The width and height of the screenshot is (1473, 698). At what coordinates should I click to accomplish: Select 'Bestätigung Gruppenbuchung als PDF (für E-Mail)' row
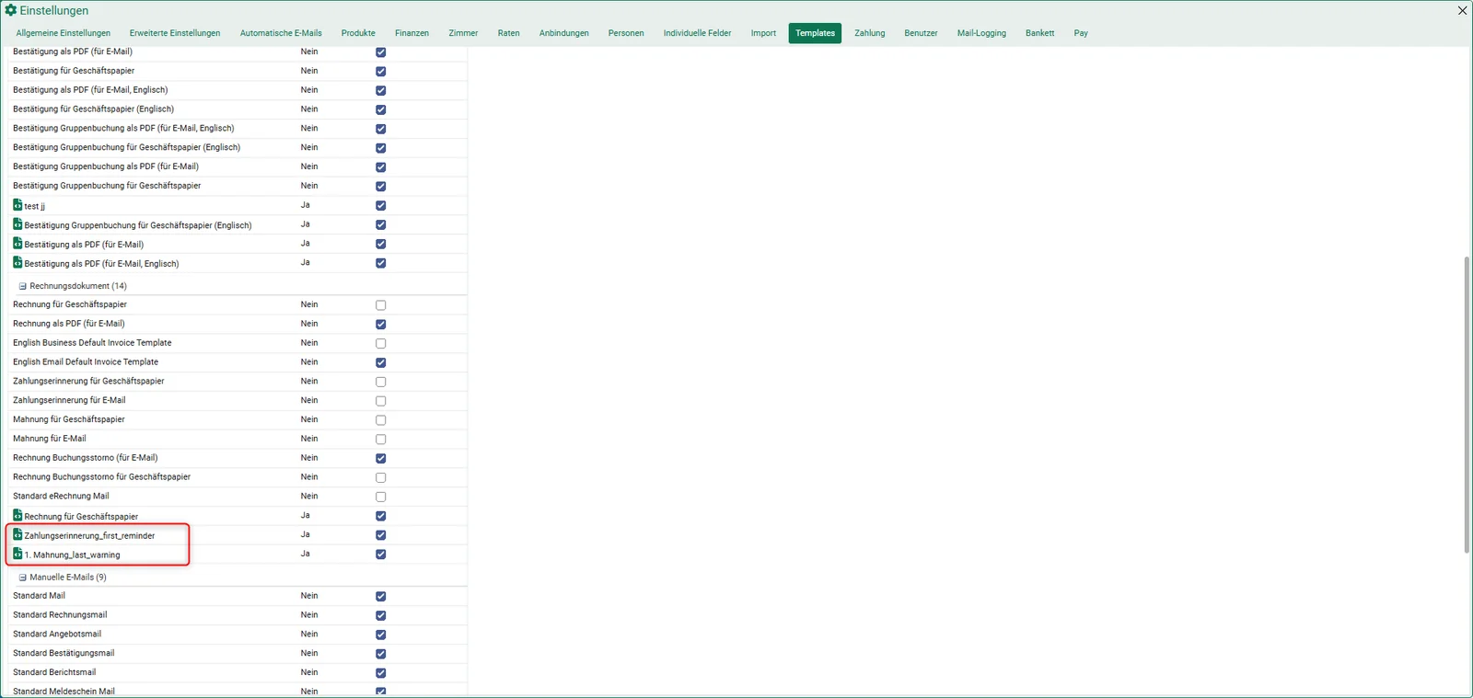point(238,166)
